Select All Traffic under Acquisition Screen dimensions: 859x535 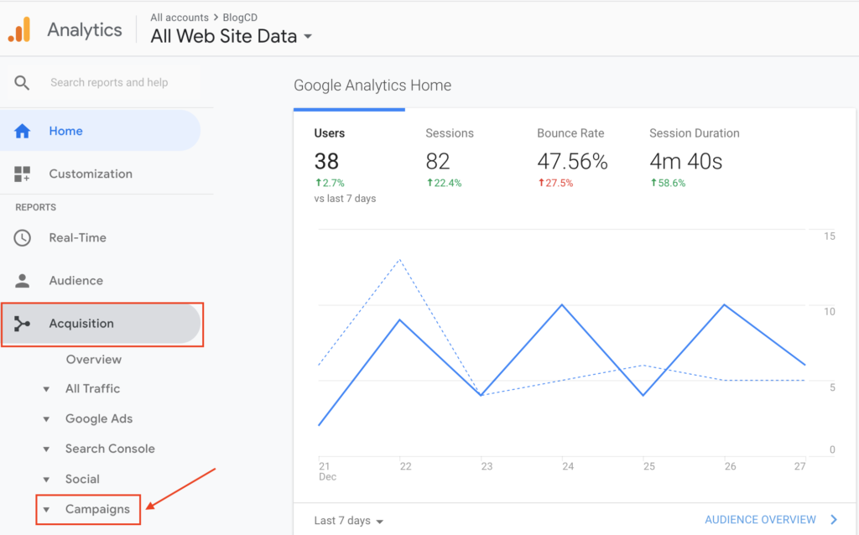coord(92,388)
